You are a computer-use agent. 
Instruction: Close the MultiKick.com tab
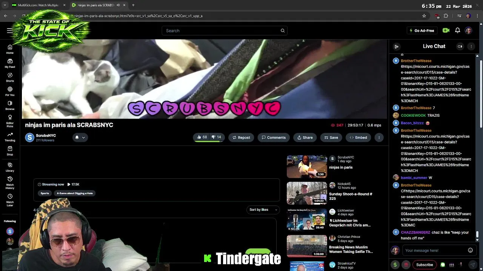pyautogui.click(x=64, y=5)
